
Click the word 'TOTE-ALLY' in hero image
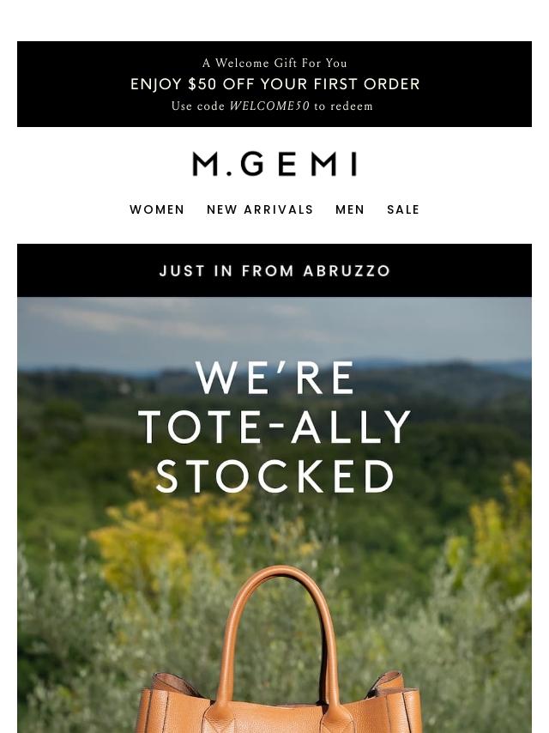click(274, 427)
